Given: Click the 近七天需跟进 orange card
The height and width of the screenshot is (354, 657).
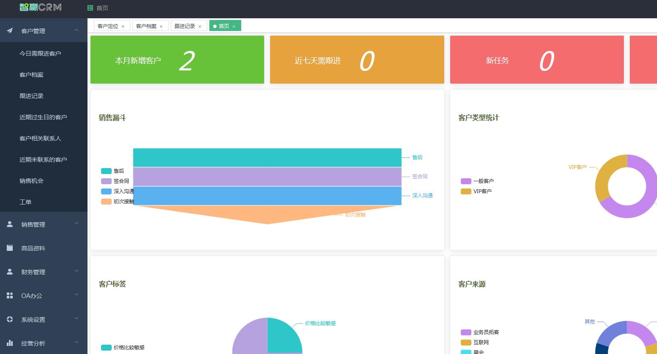Looking at the screenshot, I should point(357,59).
